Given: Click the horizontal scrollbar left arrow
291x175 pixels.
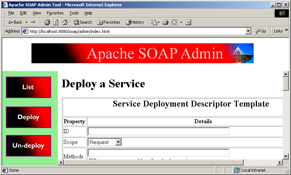Looking at the screenshot, I should click(61, 162).
